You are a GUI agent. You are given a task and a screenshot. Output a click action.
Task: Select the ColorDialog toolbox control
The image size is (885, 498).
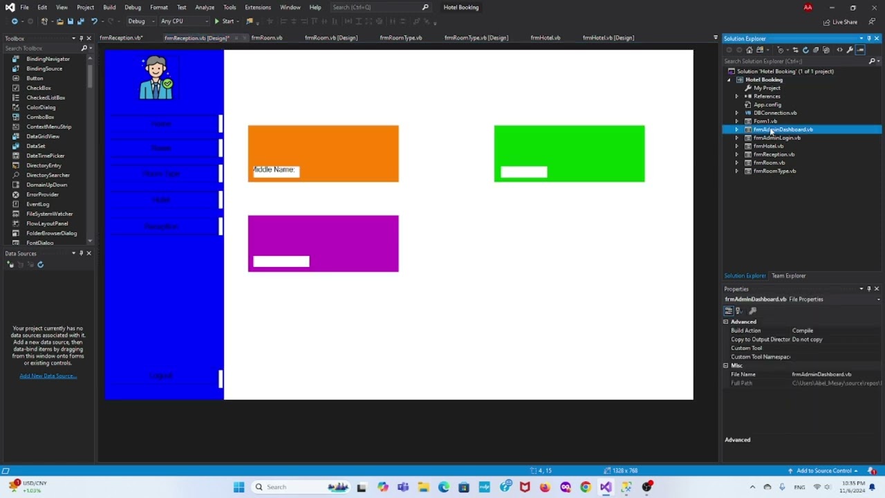click(x=41, y=107)
